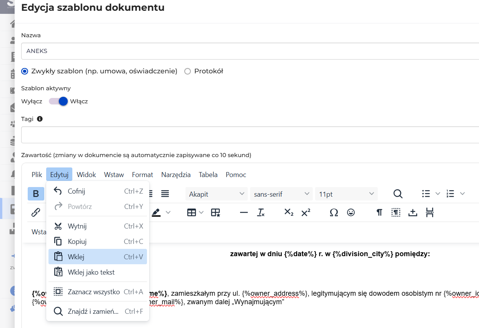The width and height of the screenshot is (479, 328).
Task: Select Zwykły szablon radio option
Action: 25,71
